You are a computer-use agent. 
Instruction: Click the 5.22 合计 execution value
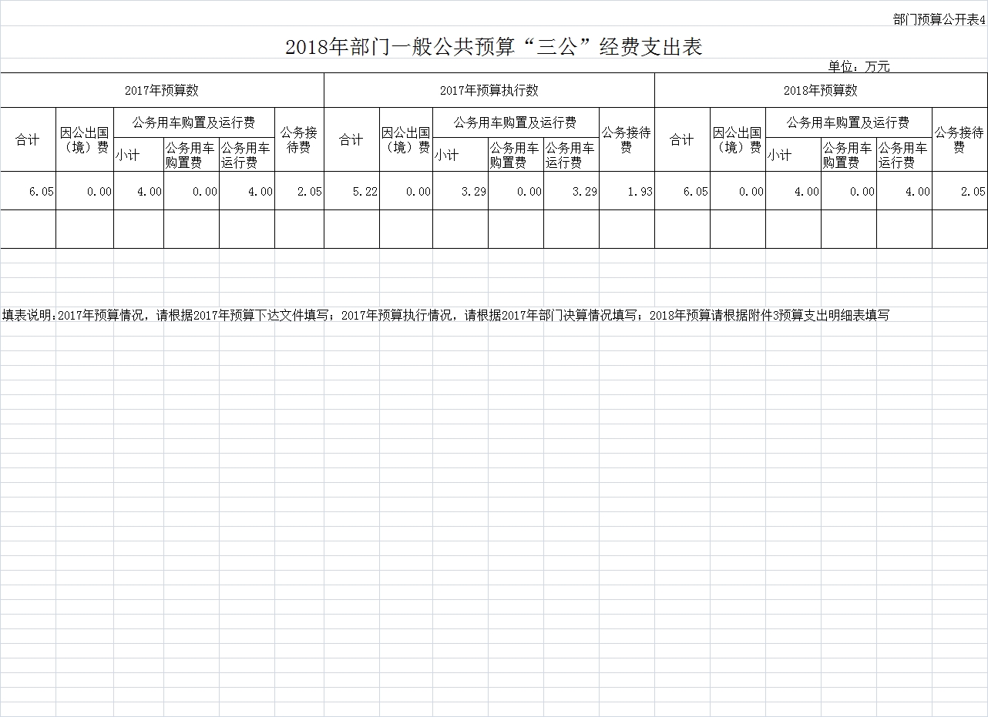[x=351, y=191]
